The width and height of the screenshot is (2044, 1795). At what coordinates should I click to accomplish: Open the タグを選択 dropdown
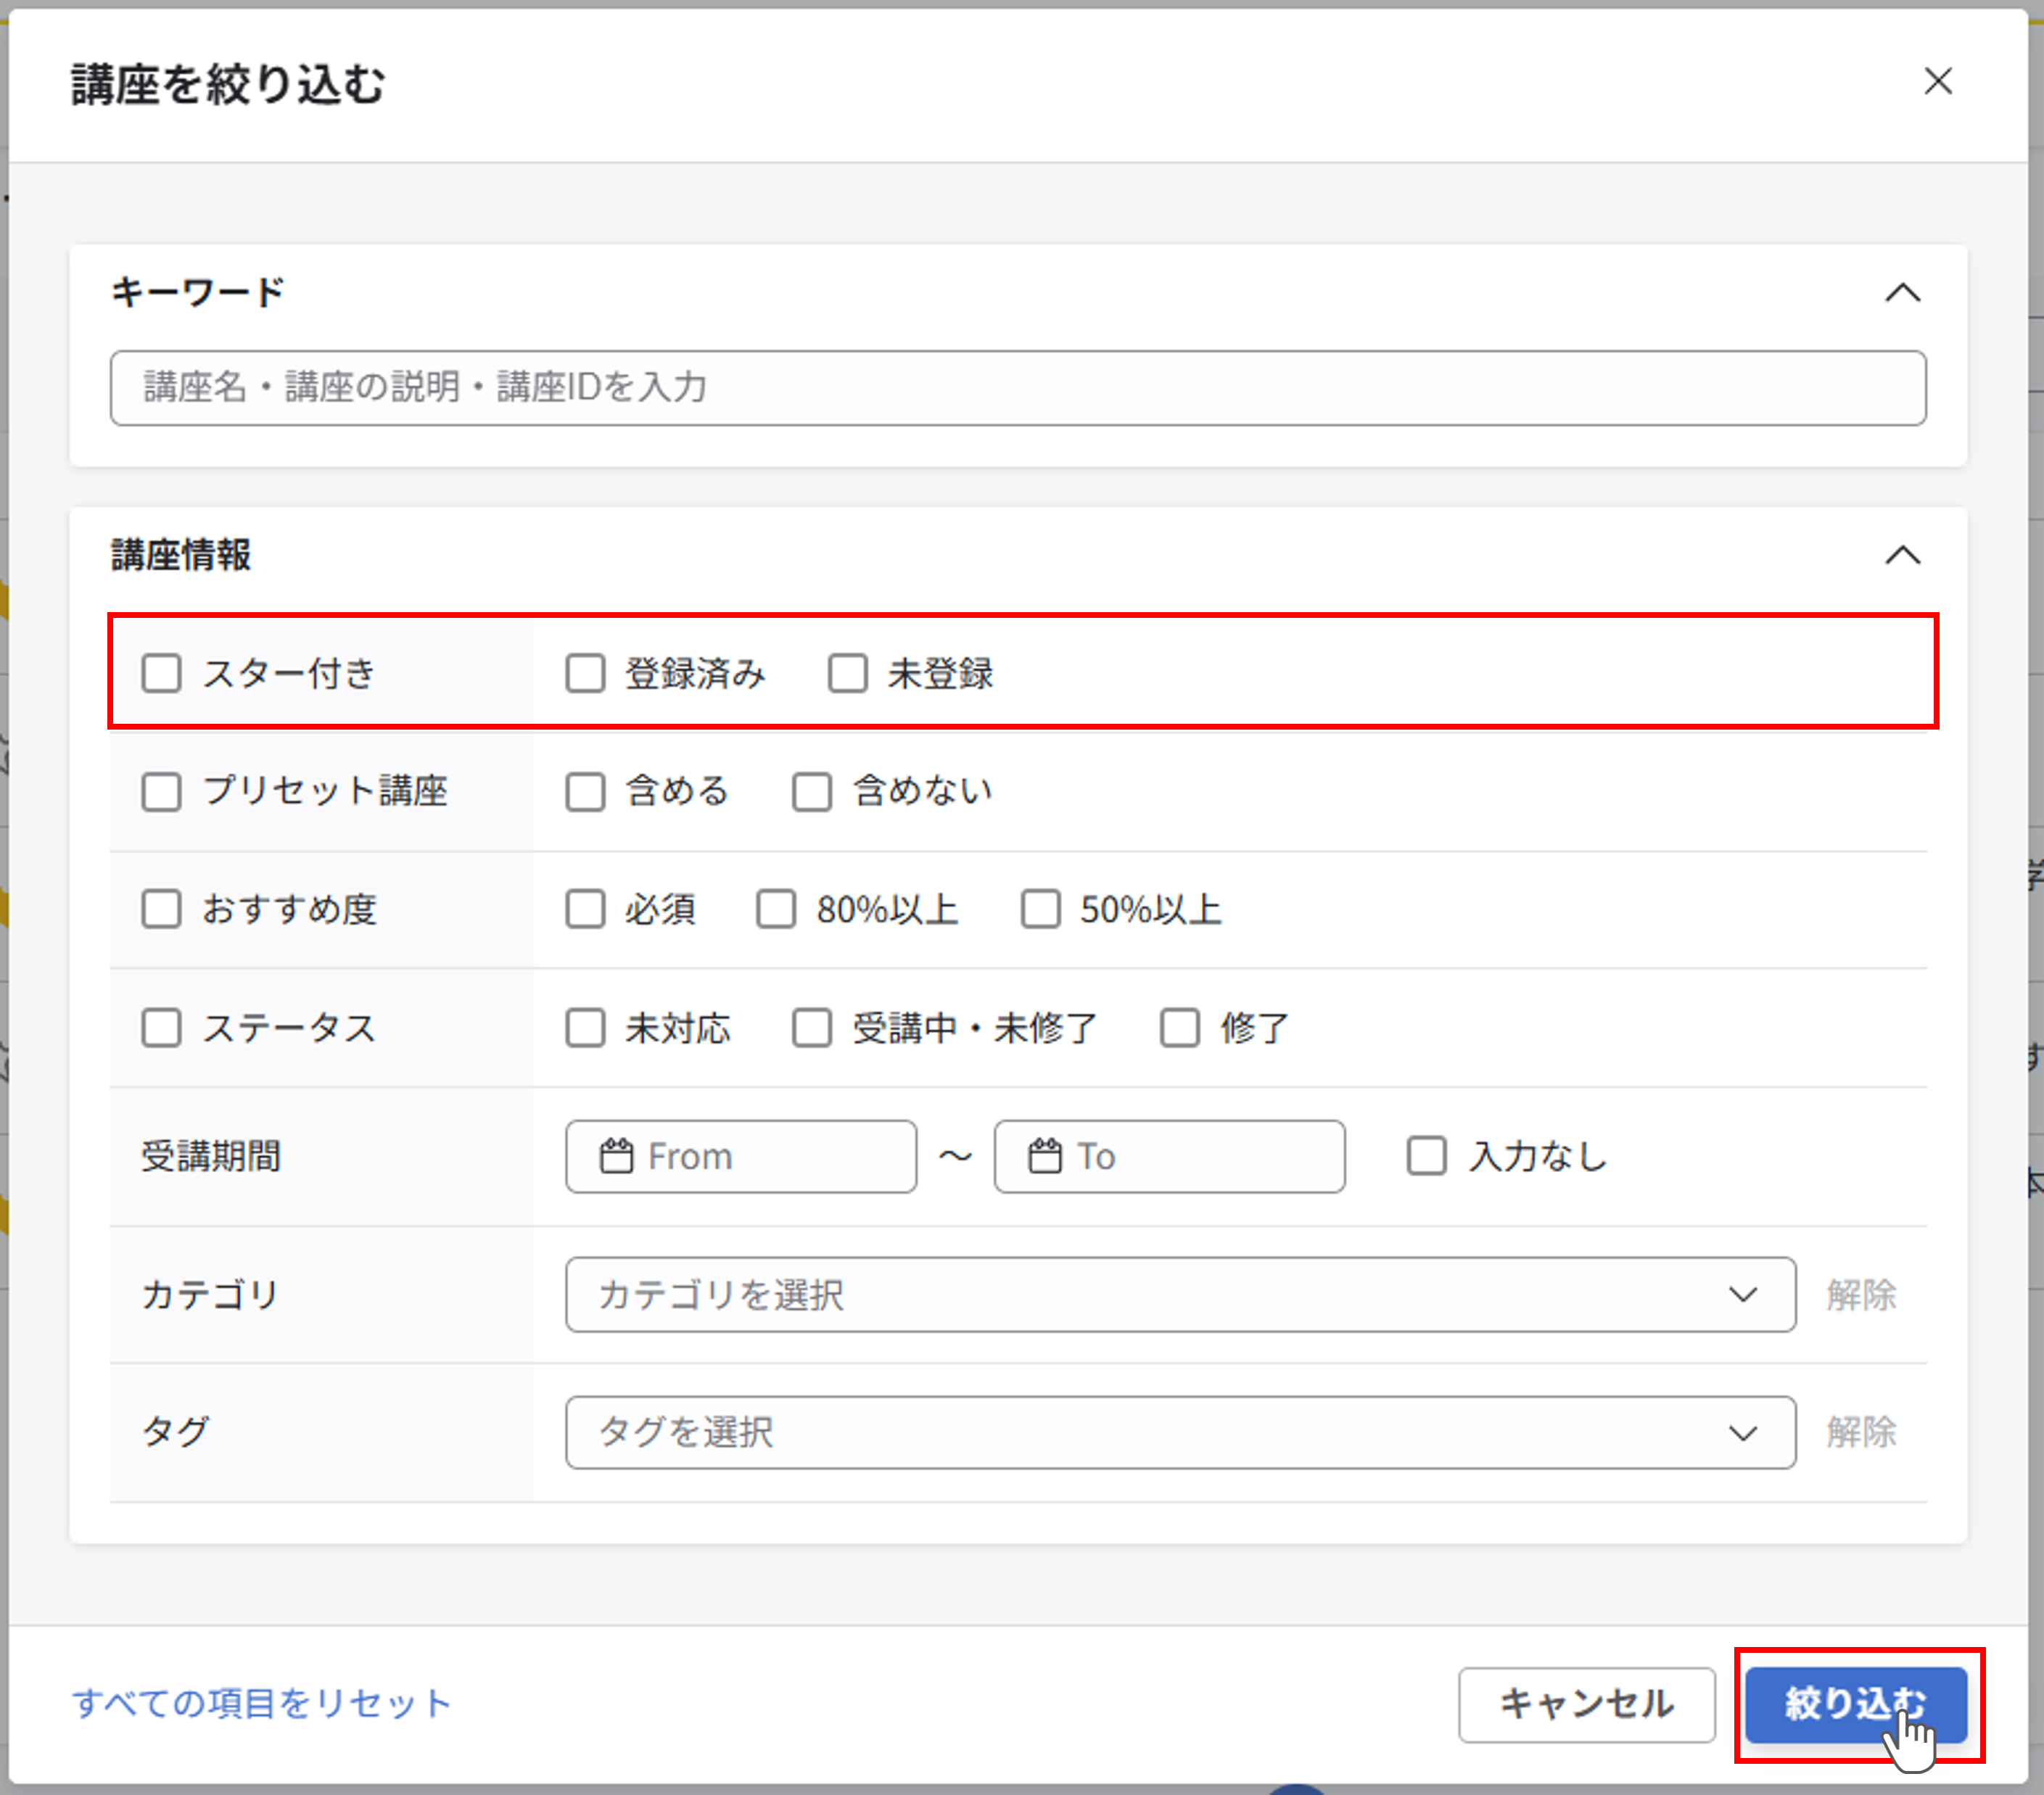1180,1433
